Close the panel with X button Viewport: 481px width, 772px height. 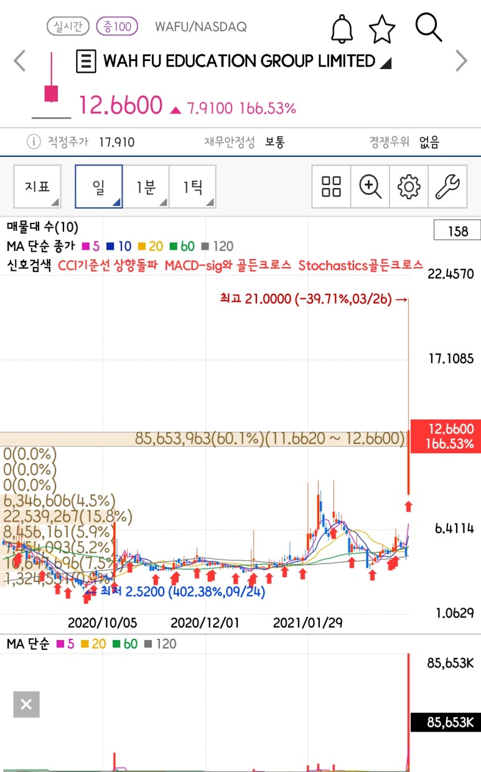click(x=26, y=705)
